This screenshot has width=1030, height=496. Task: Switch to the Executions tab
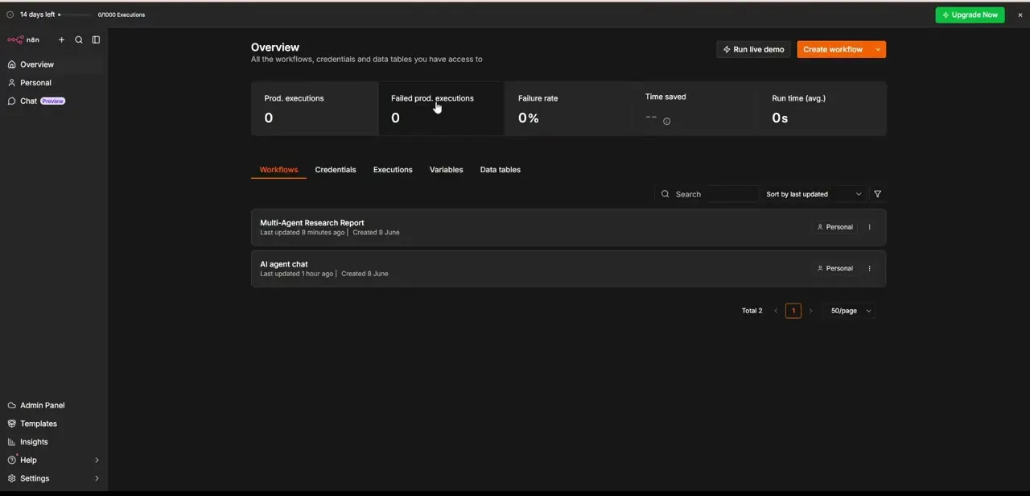pyautogui.click(x=393, y=170)
